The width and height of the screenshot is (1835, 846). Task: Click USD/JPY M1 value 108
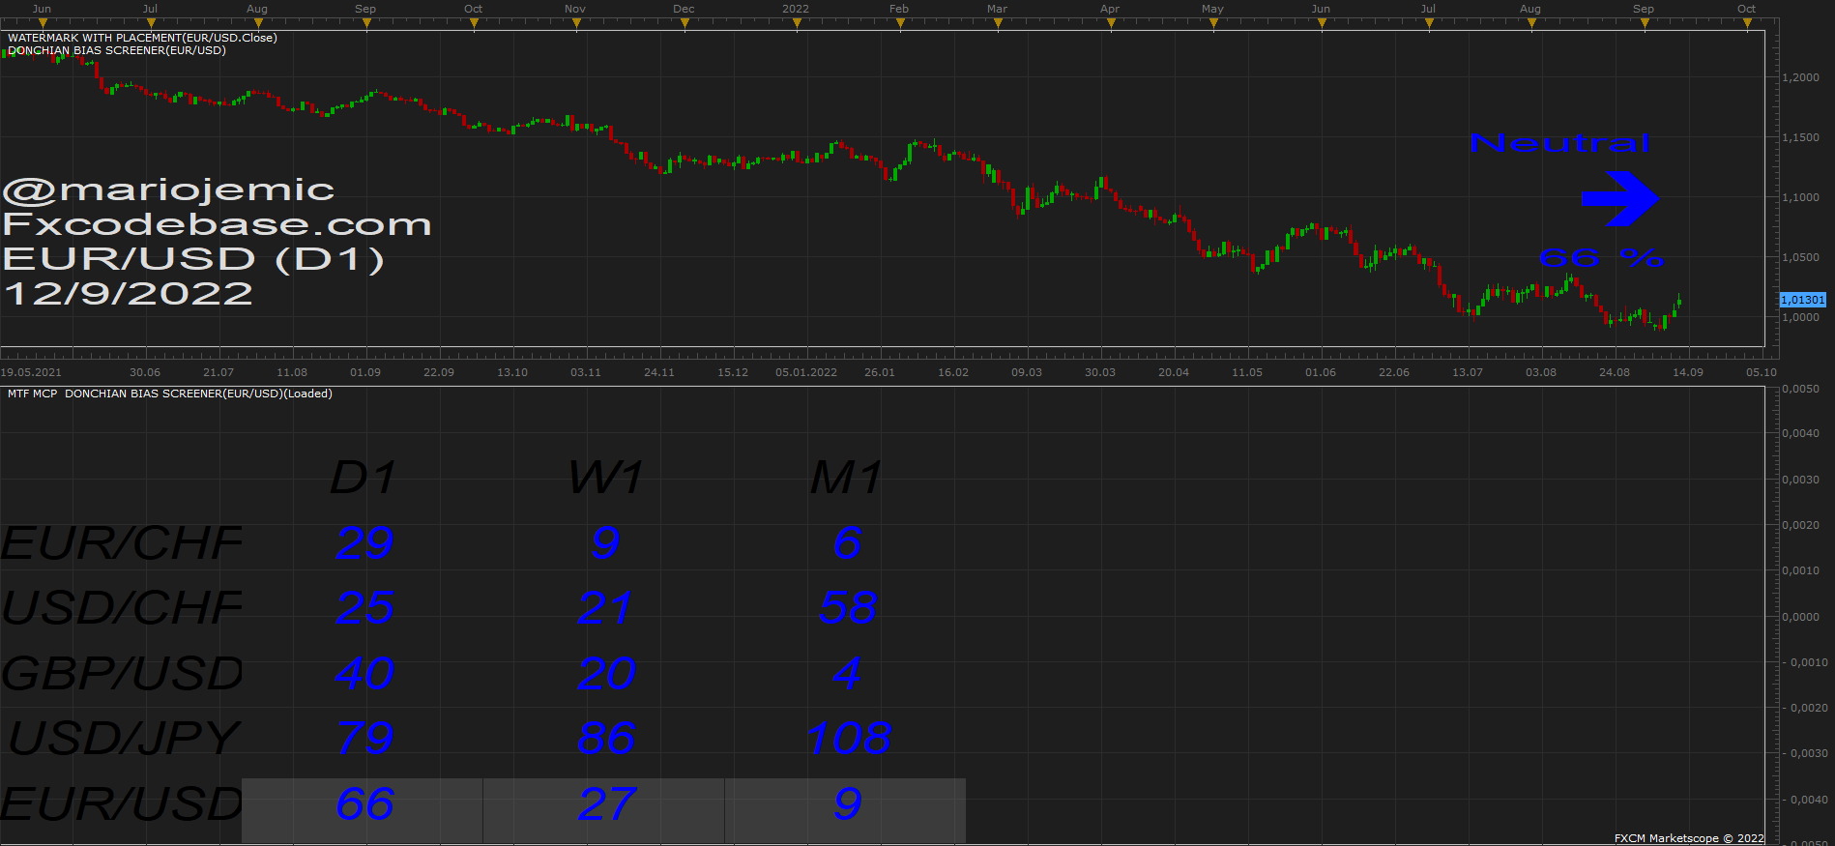click(x=849, y=739)
